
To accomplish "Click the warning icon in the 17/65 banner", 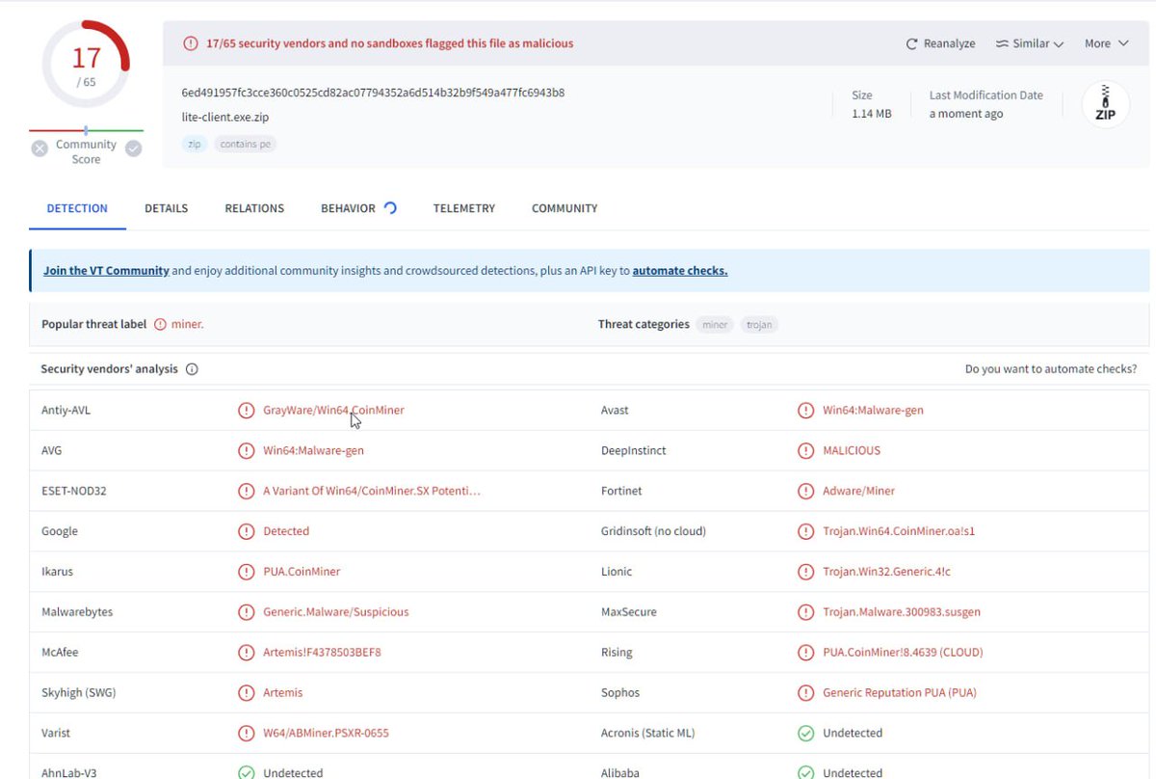I will point(191,43).
